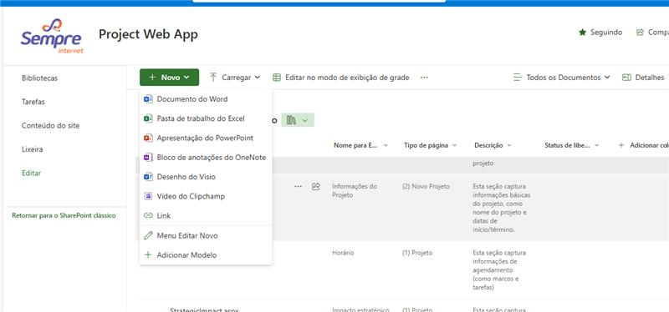Click the (2) Novo Projeto cell
Screen dimensions: 669x312
pos(426,186)
